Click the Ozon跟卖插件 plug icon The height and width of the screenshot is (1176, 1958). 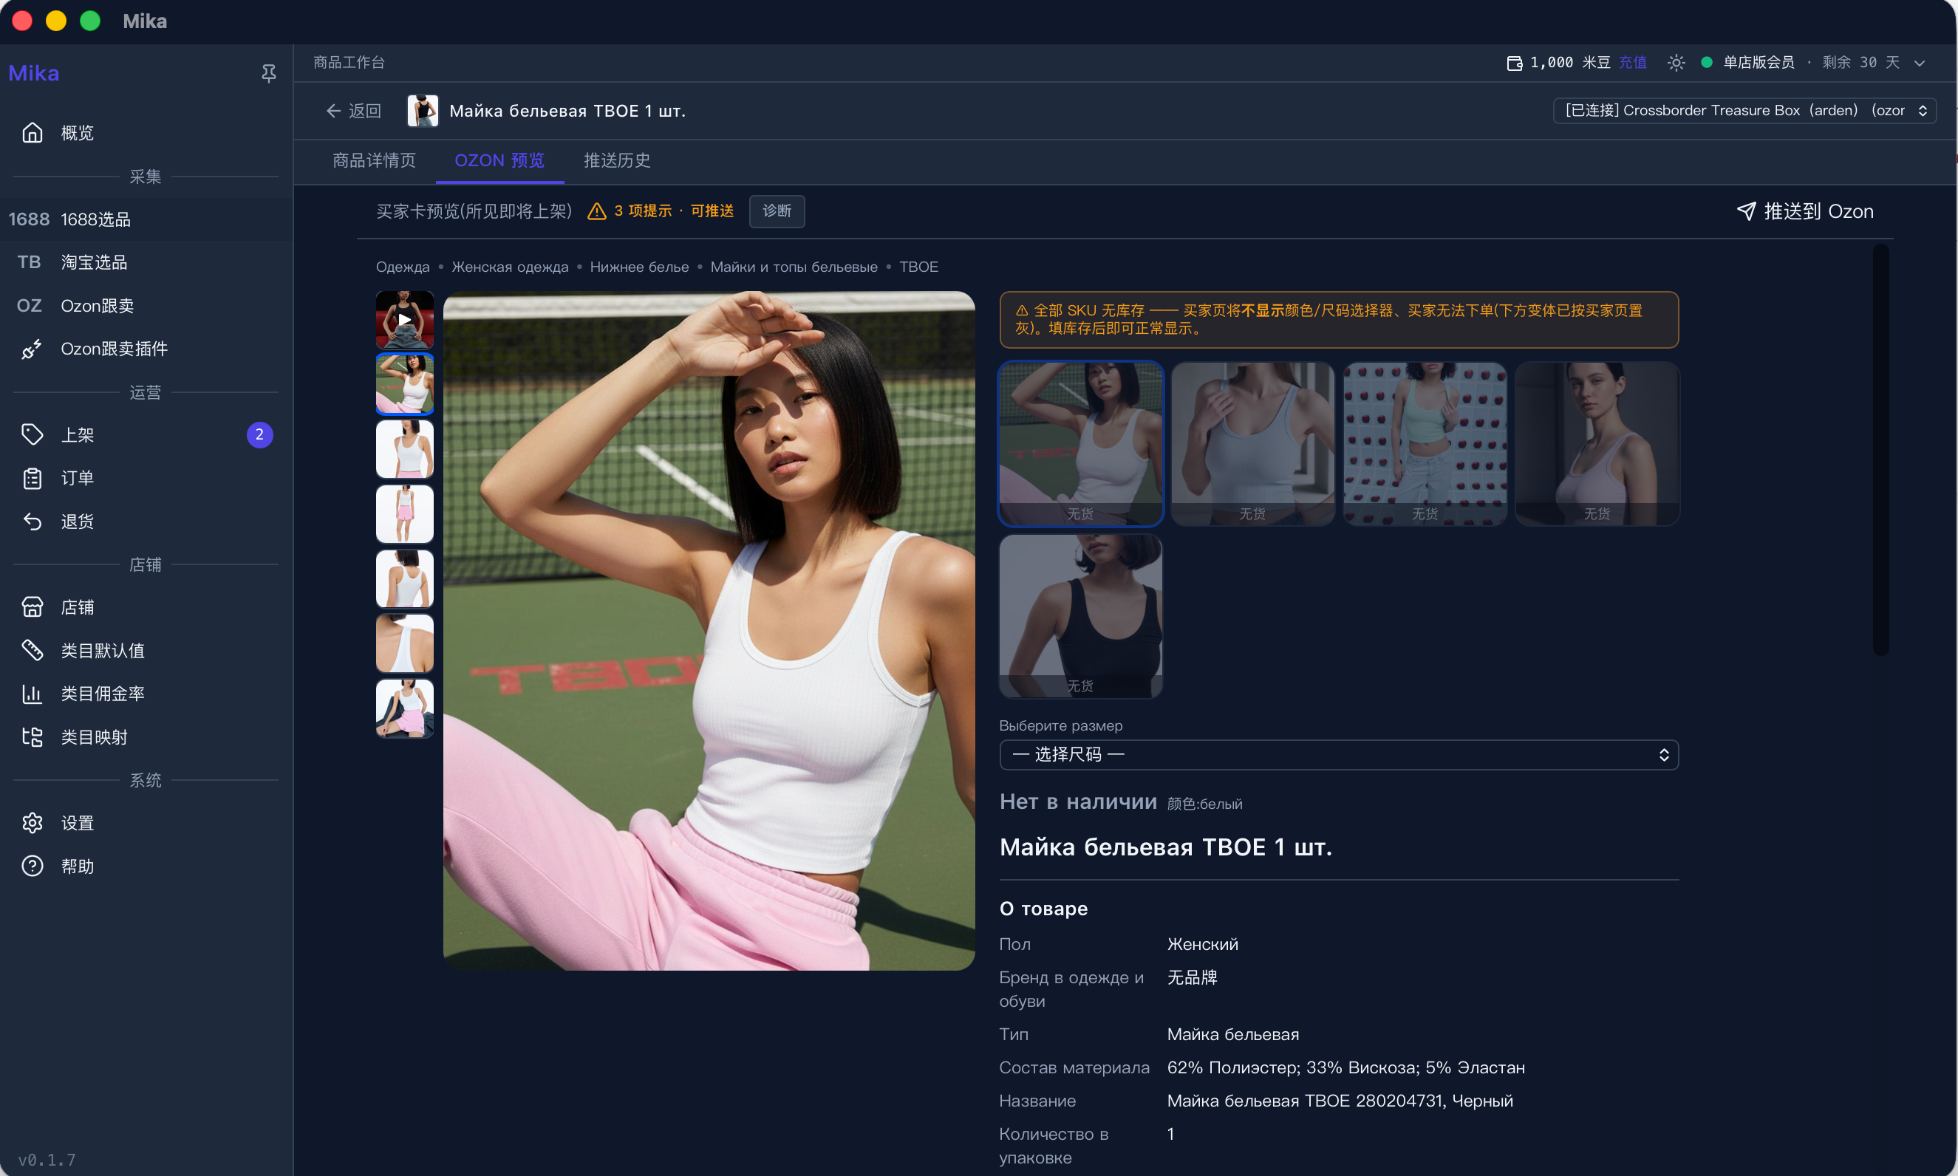(x=33, y=349)
